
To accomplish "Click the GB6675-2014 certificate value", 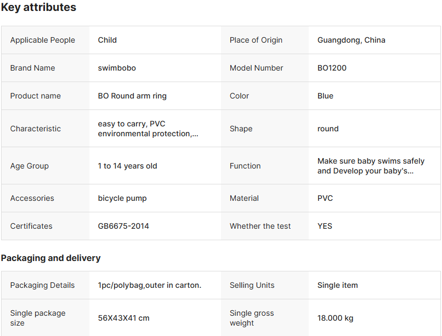I will [x=123, y=226].
